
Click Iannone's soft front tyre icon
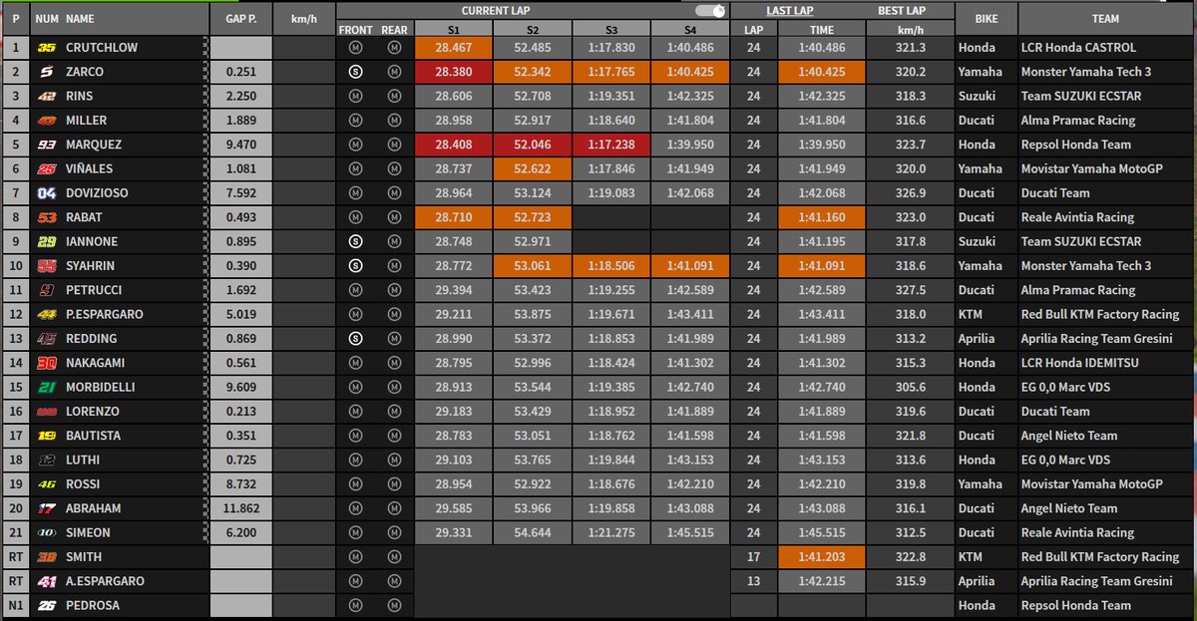(356, 240)
